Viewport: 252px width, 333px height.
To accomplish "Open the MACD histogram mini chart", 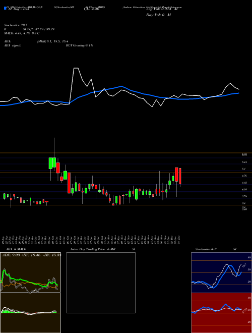I will click(30, 313).
